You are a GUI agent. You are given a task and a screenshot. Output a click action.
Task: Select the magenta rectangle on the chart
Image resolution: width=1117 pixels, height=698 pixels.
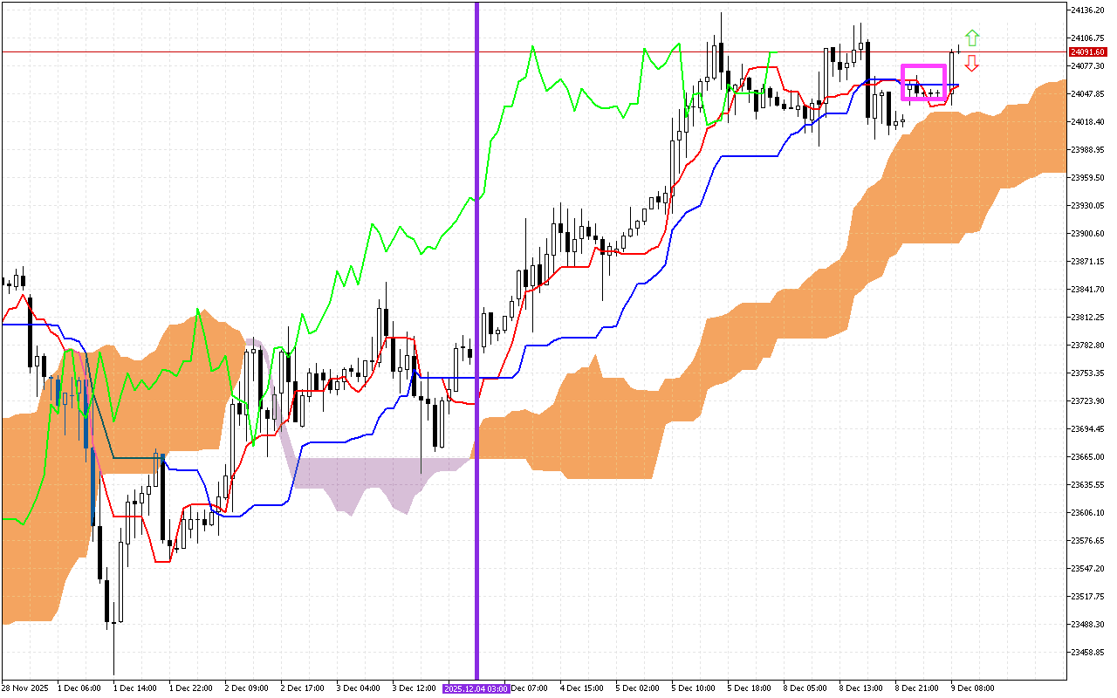pos(923,66)
